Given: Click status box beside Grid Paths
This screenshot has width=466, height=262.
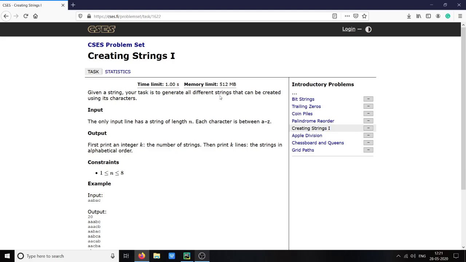Looking at the screenshot, I should pos(368,150).
